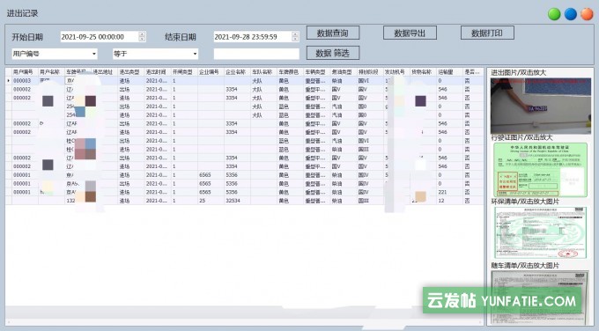Click the 车队名称 column header
The width and height of the screenshot is (599, 331).
click(263, 72)
